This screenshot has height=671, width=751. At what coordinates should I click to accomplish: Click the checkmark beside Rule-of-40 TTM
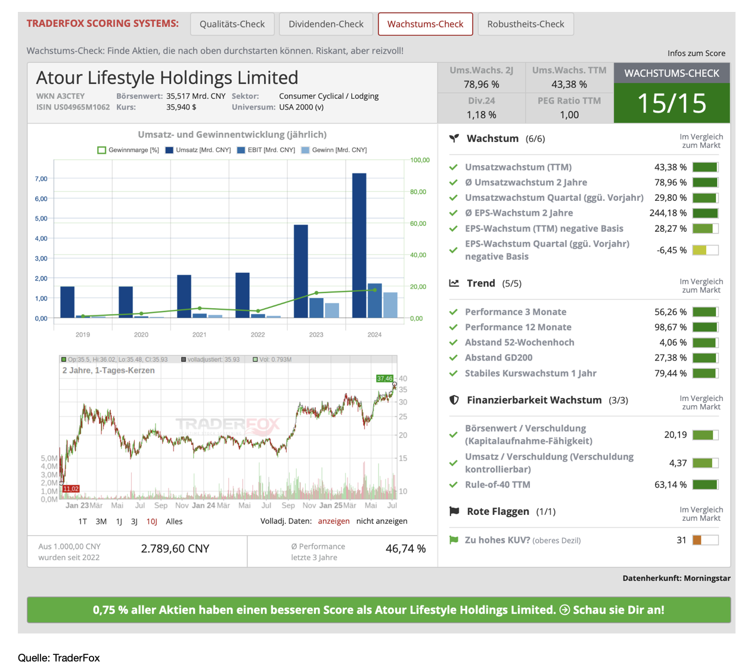coord(454,484)
